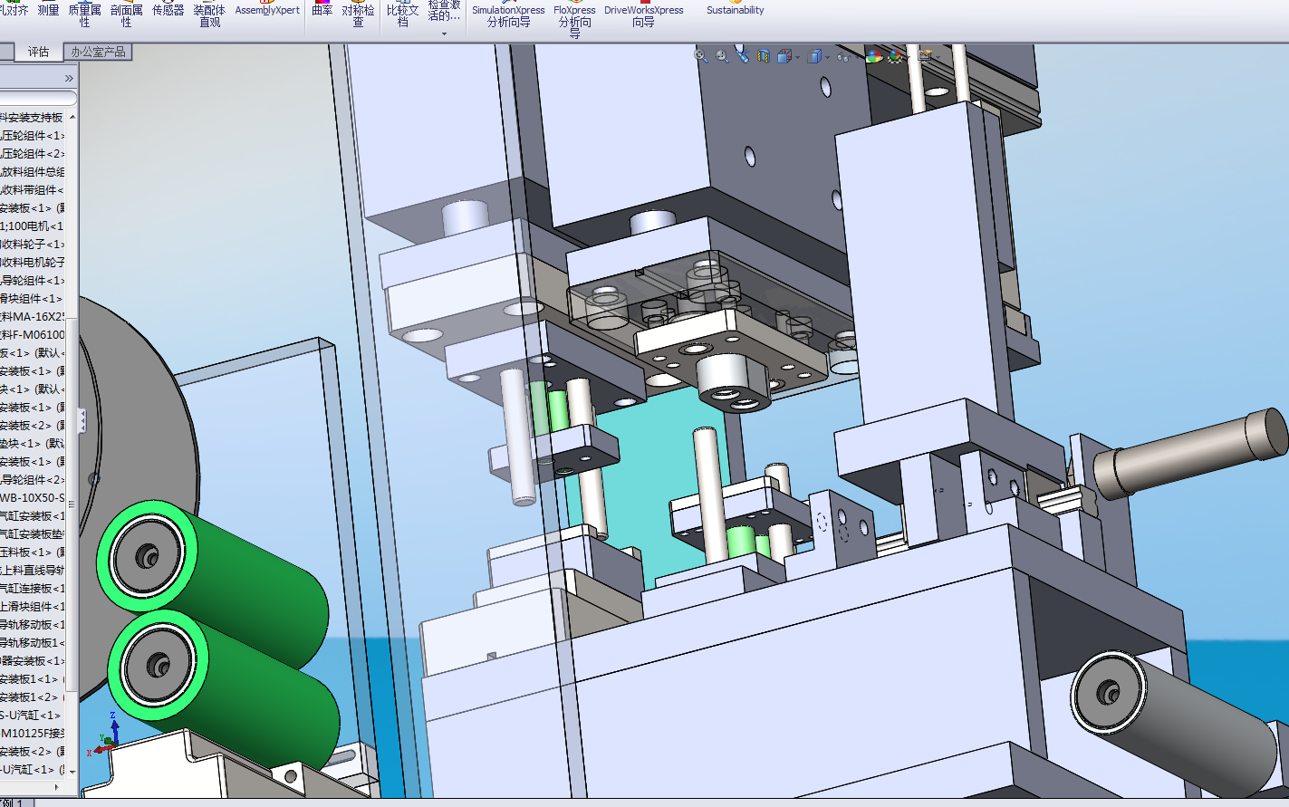
Task: Launch SimulationXpress 分析向导
Action: [x=508, y=15]
